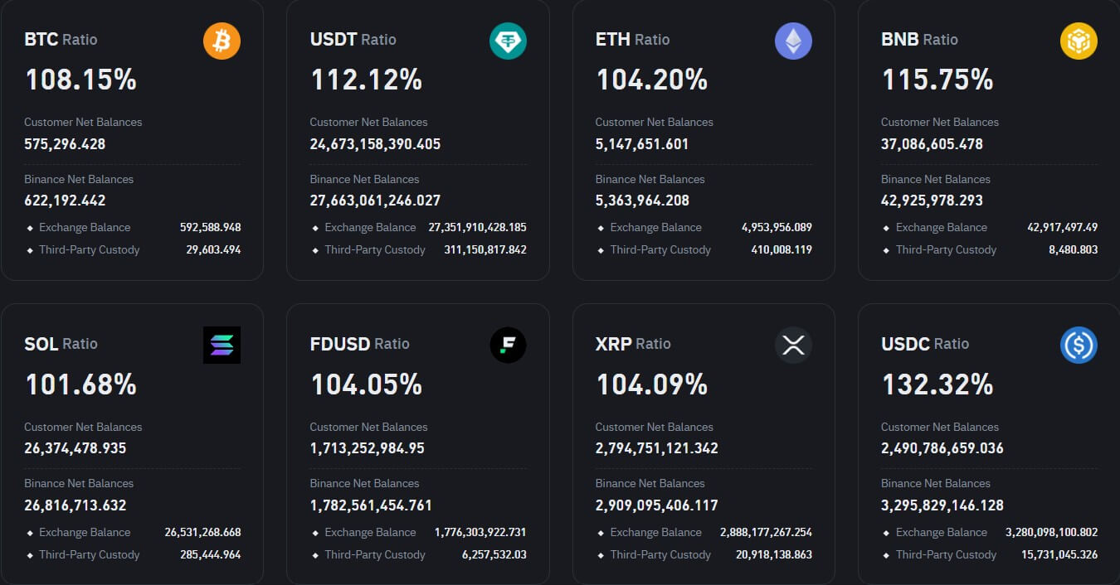Select the FDUSD logo icon
1120x585 pixels.
[x=507, y=345]
